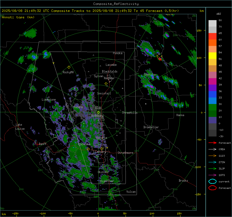This screenshot has height=217, width=232.
Task: Click the white 09EA arrow legend entry
Action: pos(212,149)
